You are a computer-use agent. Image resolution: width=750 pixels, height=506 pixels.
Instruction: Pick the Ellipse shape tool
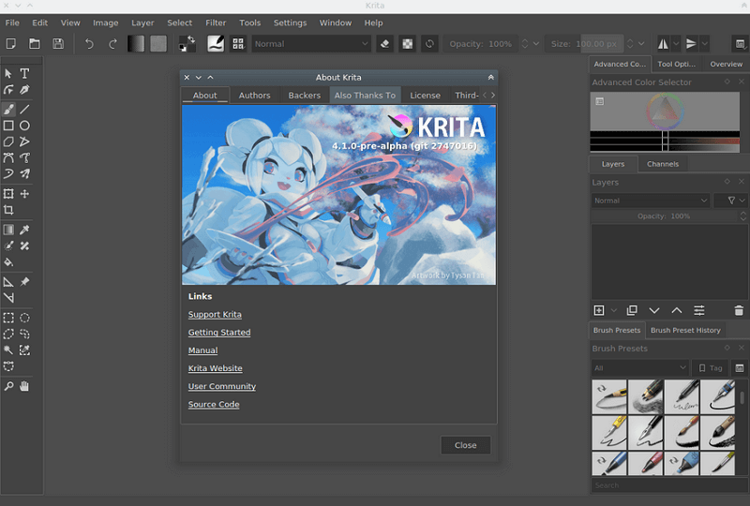tap(25, 126)
